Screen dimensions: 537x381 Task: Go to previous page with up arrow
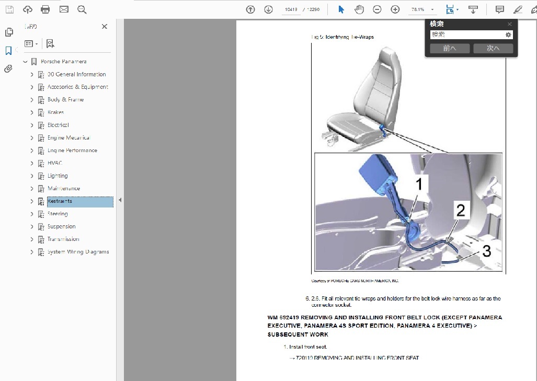click(250, 9)
